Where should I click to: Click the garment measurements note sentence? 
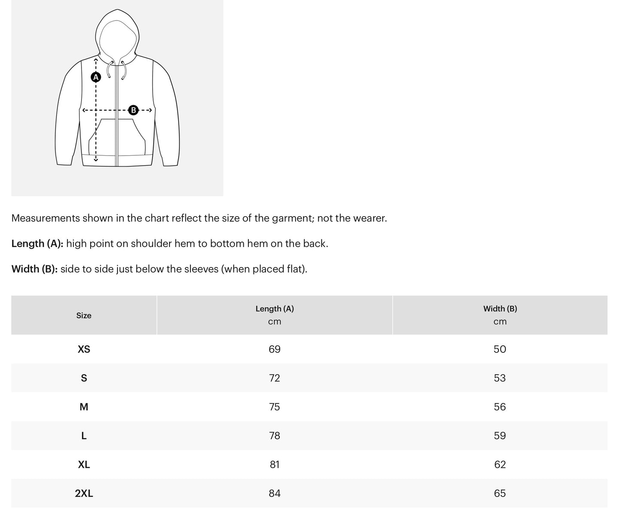(199, 218)
